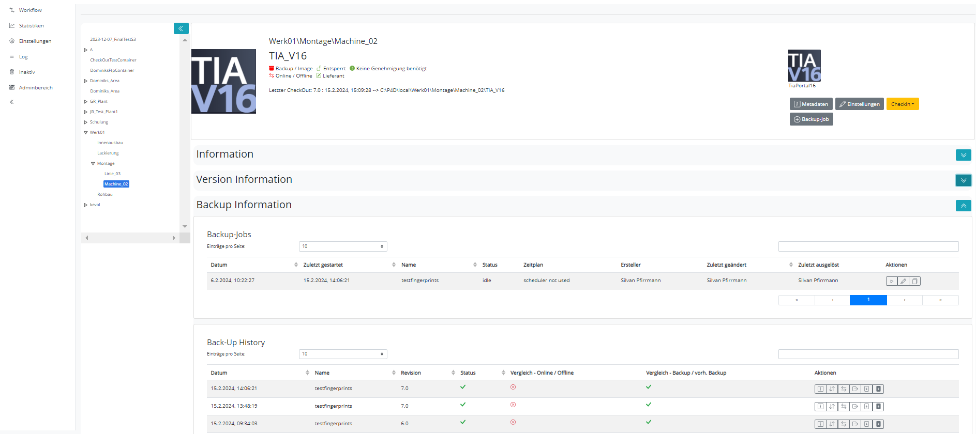
Task: Open Statistiken in the left menu
Action: coord(31,25)
